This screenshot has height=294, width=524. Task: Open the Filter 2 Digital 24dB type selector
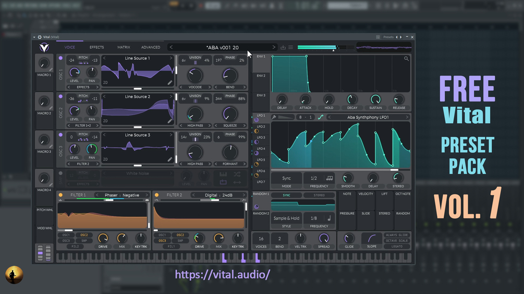coord(218,195)
